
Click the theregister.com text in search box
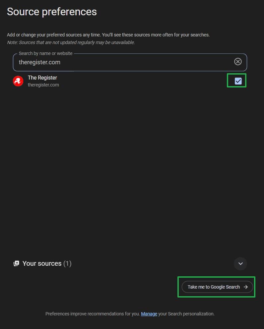pos(39,62)
